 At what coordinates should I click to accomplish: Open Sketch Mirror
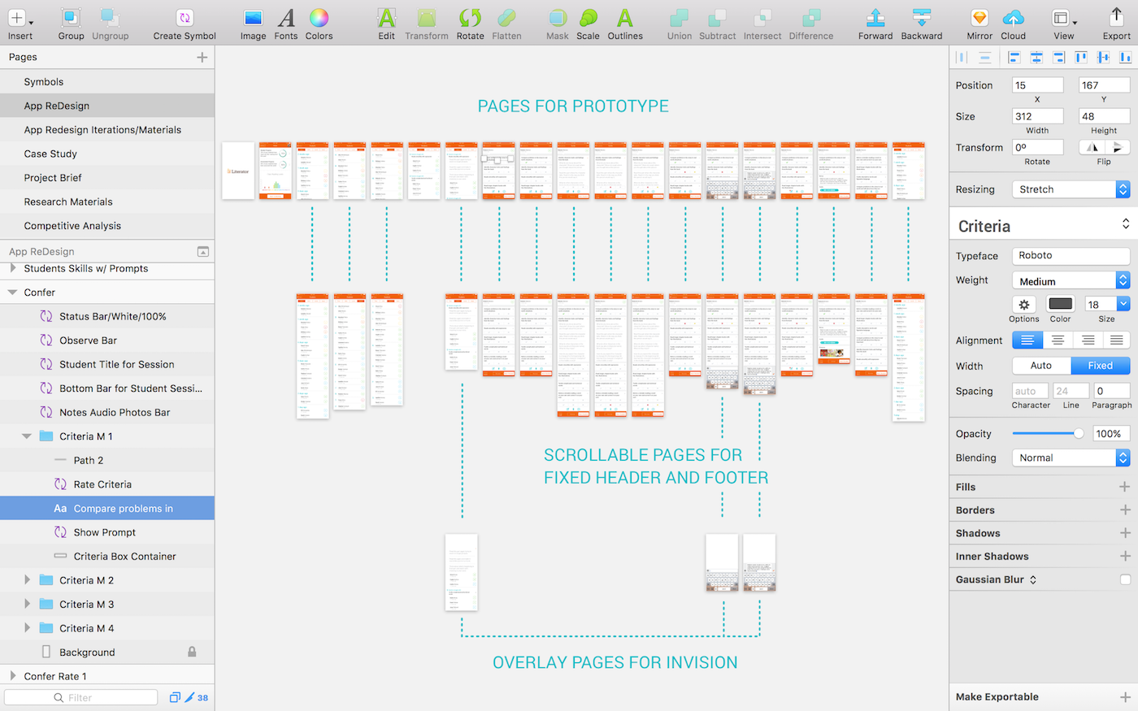tap(979, 18)
